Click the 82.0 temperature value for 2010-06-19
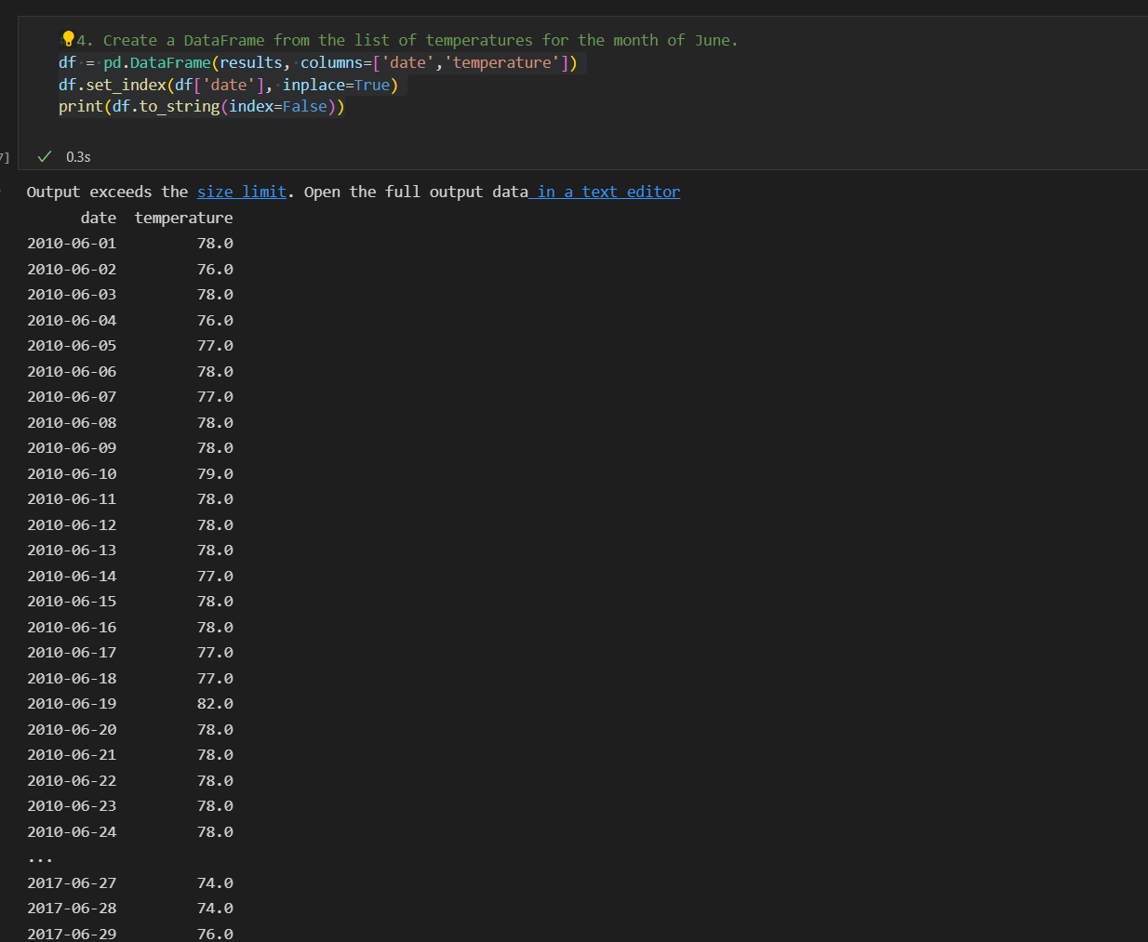 (215, 703)
